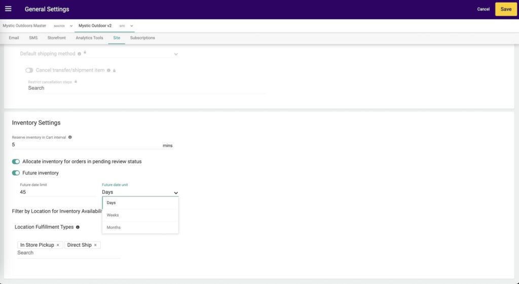This screenshot has height=284, width=519.
Task: Select Mystic Outdoor v2 site
Action: 95,26
